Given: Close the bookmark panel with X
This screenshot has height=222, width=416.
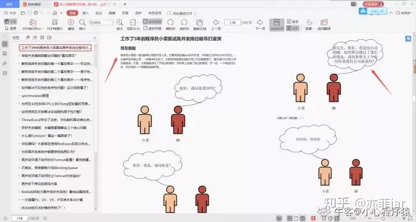Looking at the screenshot, I should pyautogui.click(x=95, y=38).
